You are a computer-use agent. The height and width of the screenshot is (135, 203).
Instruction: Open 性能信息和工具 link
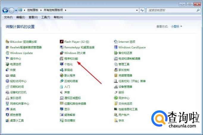click(x=128, y=109)
